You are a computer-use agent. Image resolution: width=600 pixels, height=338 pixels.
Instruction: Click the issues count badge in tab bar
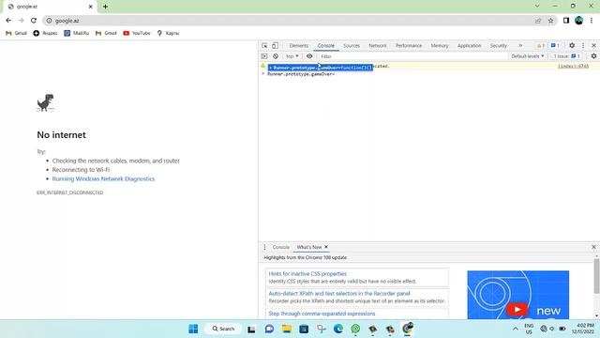point(555,46)
